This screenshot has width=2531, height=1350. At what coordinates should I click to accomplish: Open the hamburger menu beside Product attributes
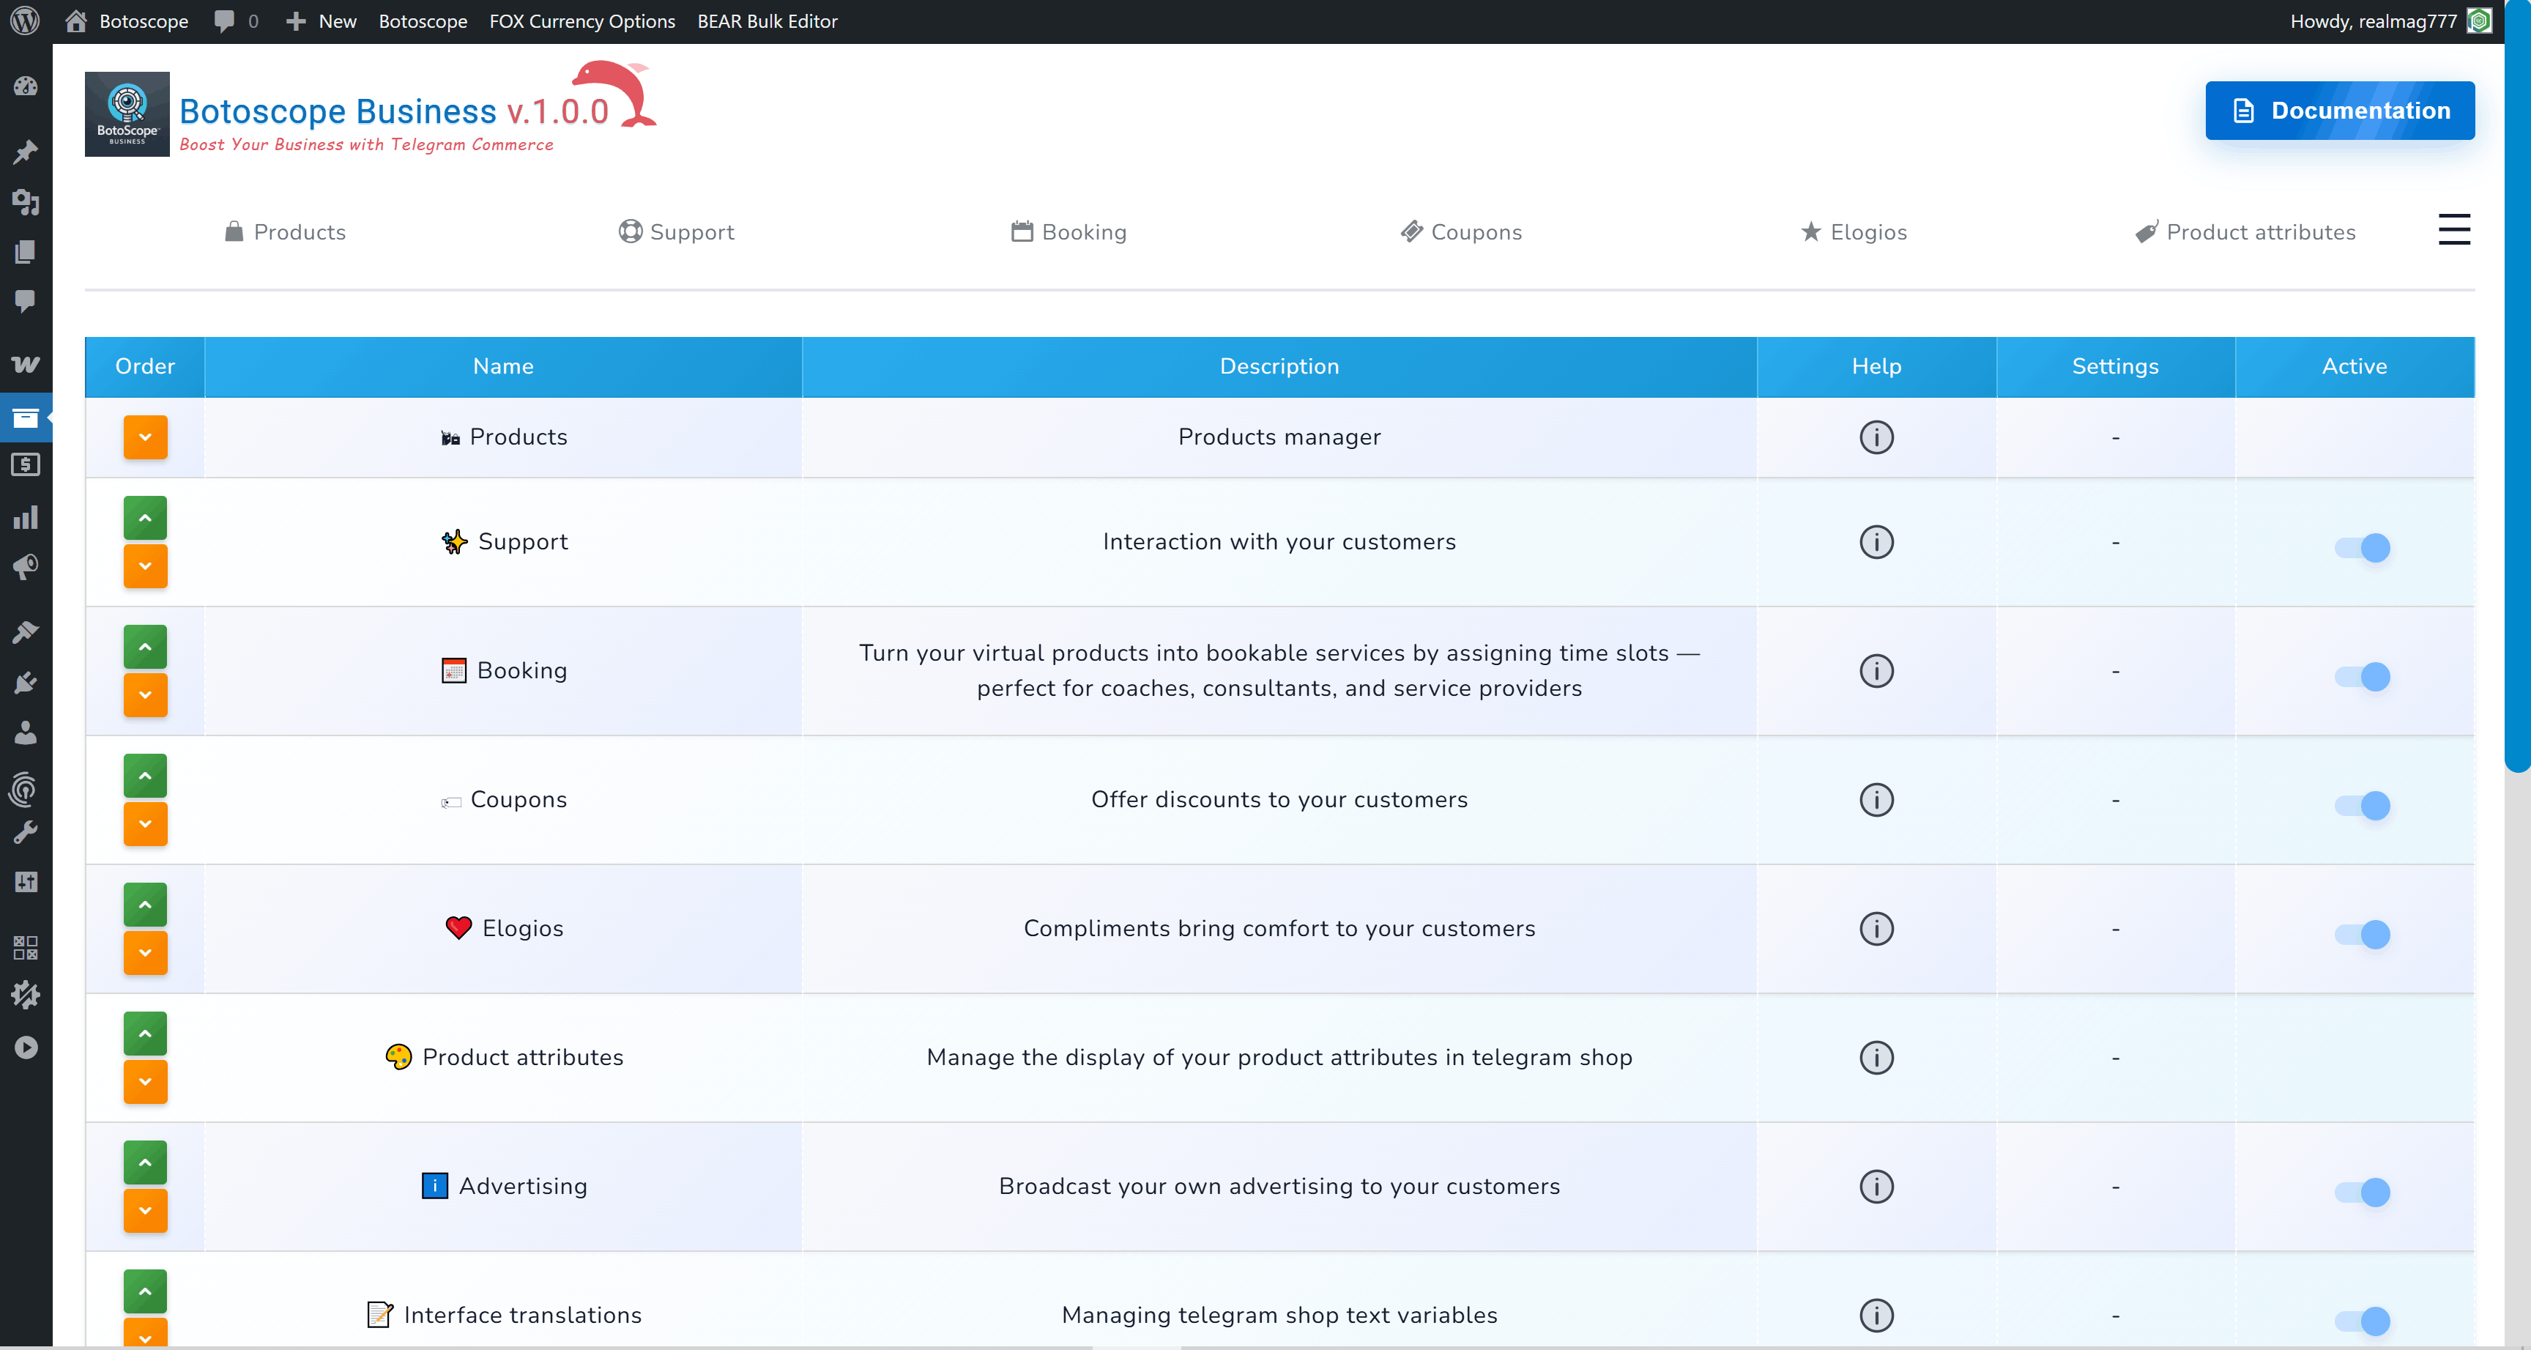click(2453, 229)
